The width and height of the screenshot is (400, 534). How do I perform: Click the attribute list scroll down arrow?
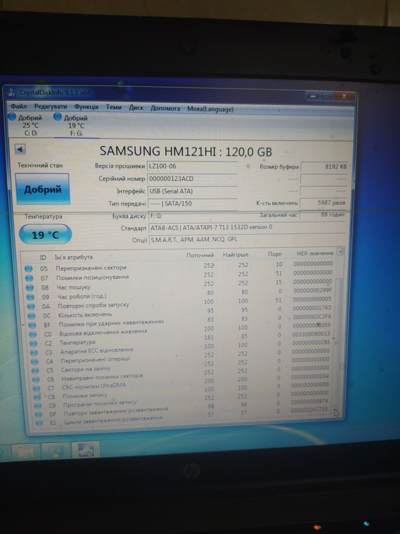pyautogui.click(x=335, y=410)
